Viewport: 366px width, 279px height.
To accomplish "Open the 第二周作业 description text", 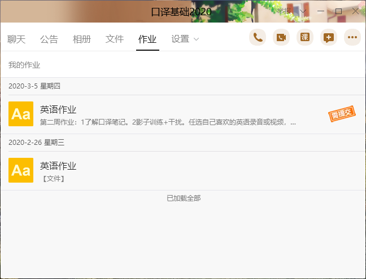I will click(x=168, y=122).
